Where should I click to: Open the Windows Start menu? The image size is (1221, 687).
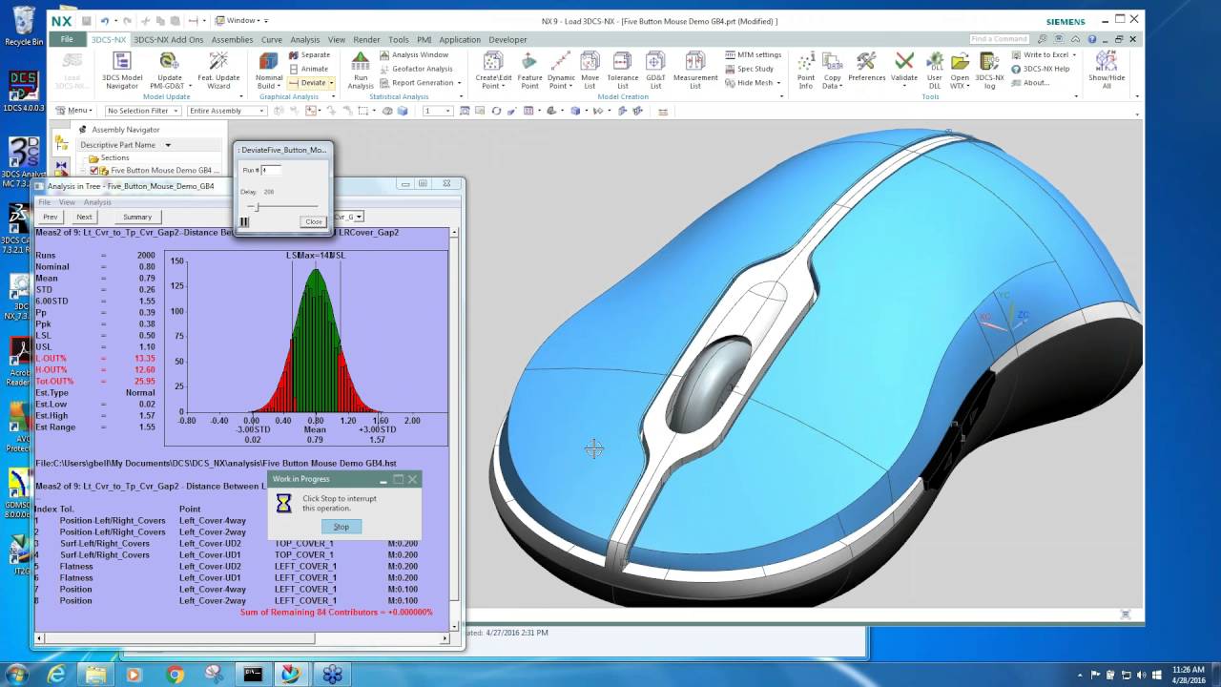click(16, 674)
